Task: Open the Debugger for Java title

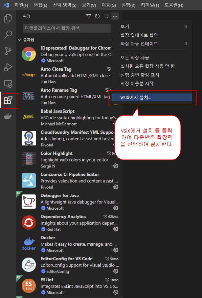Action: point(60,196)
